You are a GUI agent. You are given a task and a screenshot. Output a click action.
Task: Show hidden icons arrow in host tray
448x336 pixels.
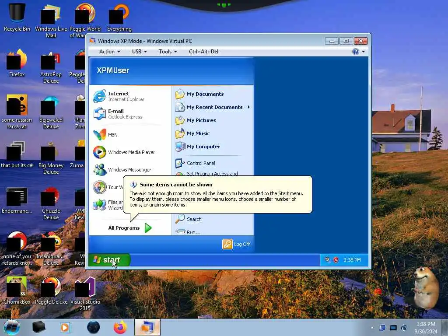point(372,328)
